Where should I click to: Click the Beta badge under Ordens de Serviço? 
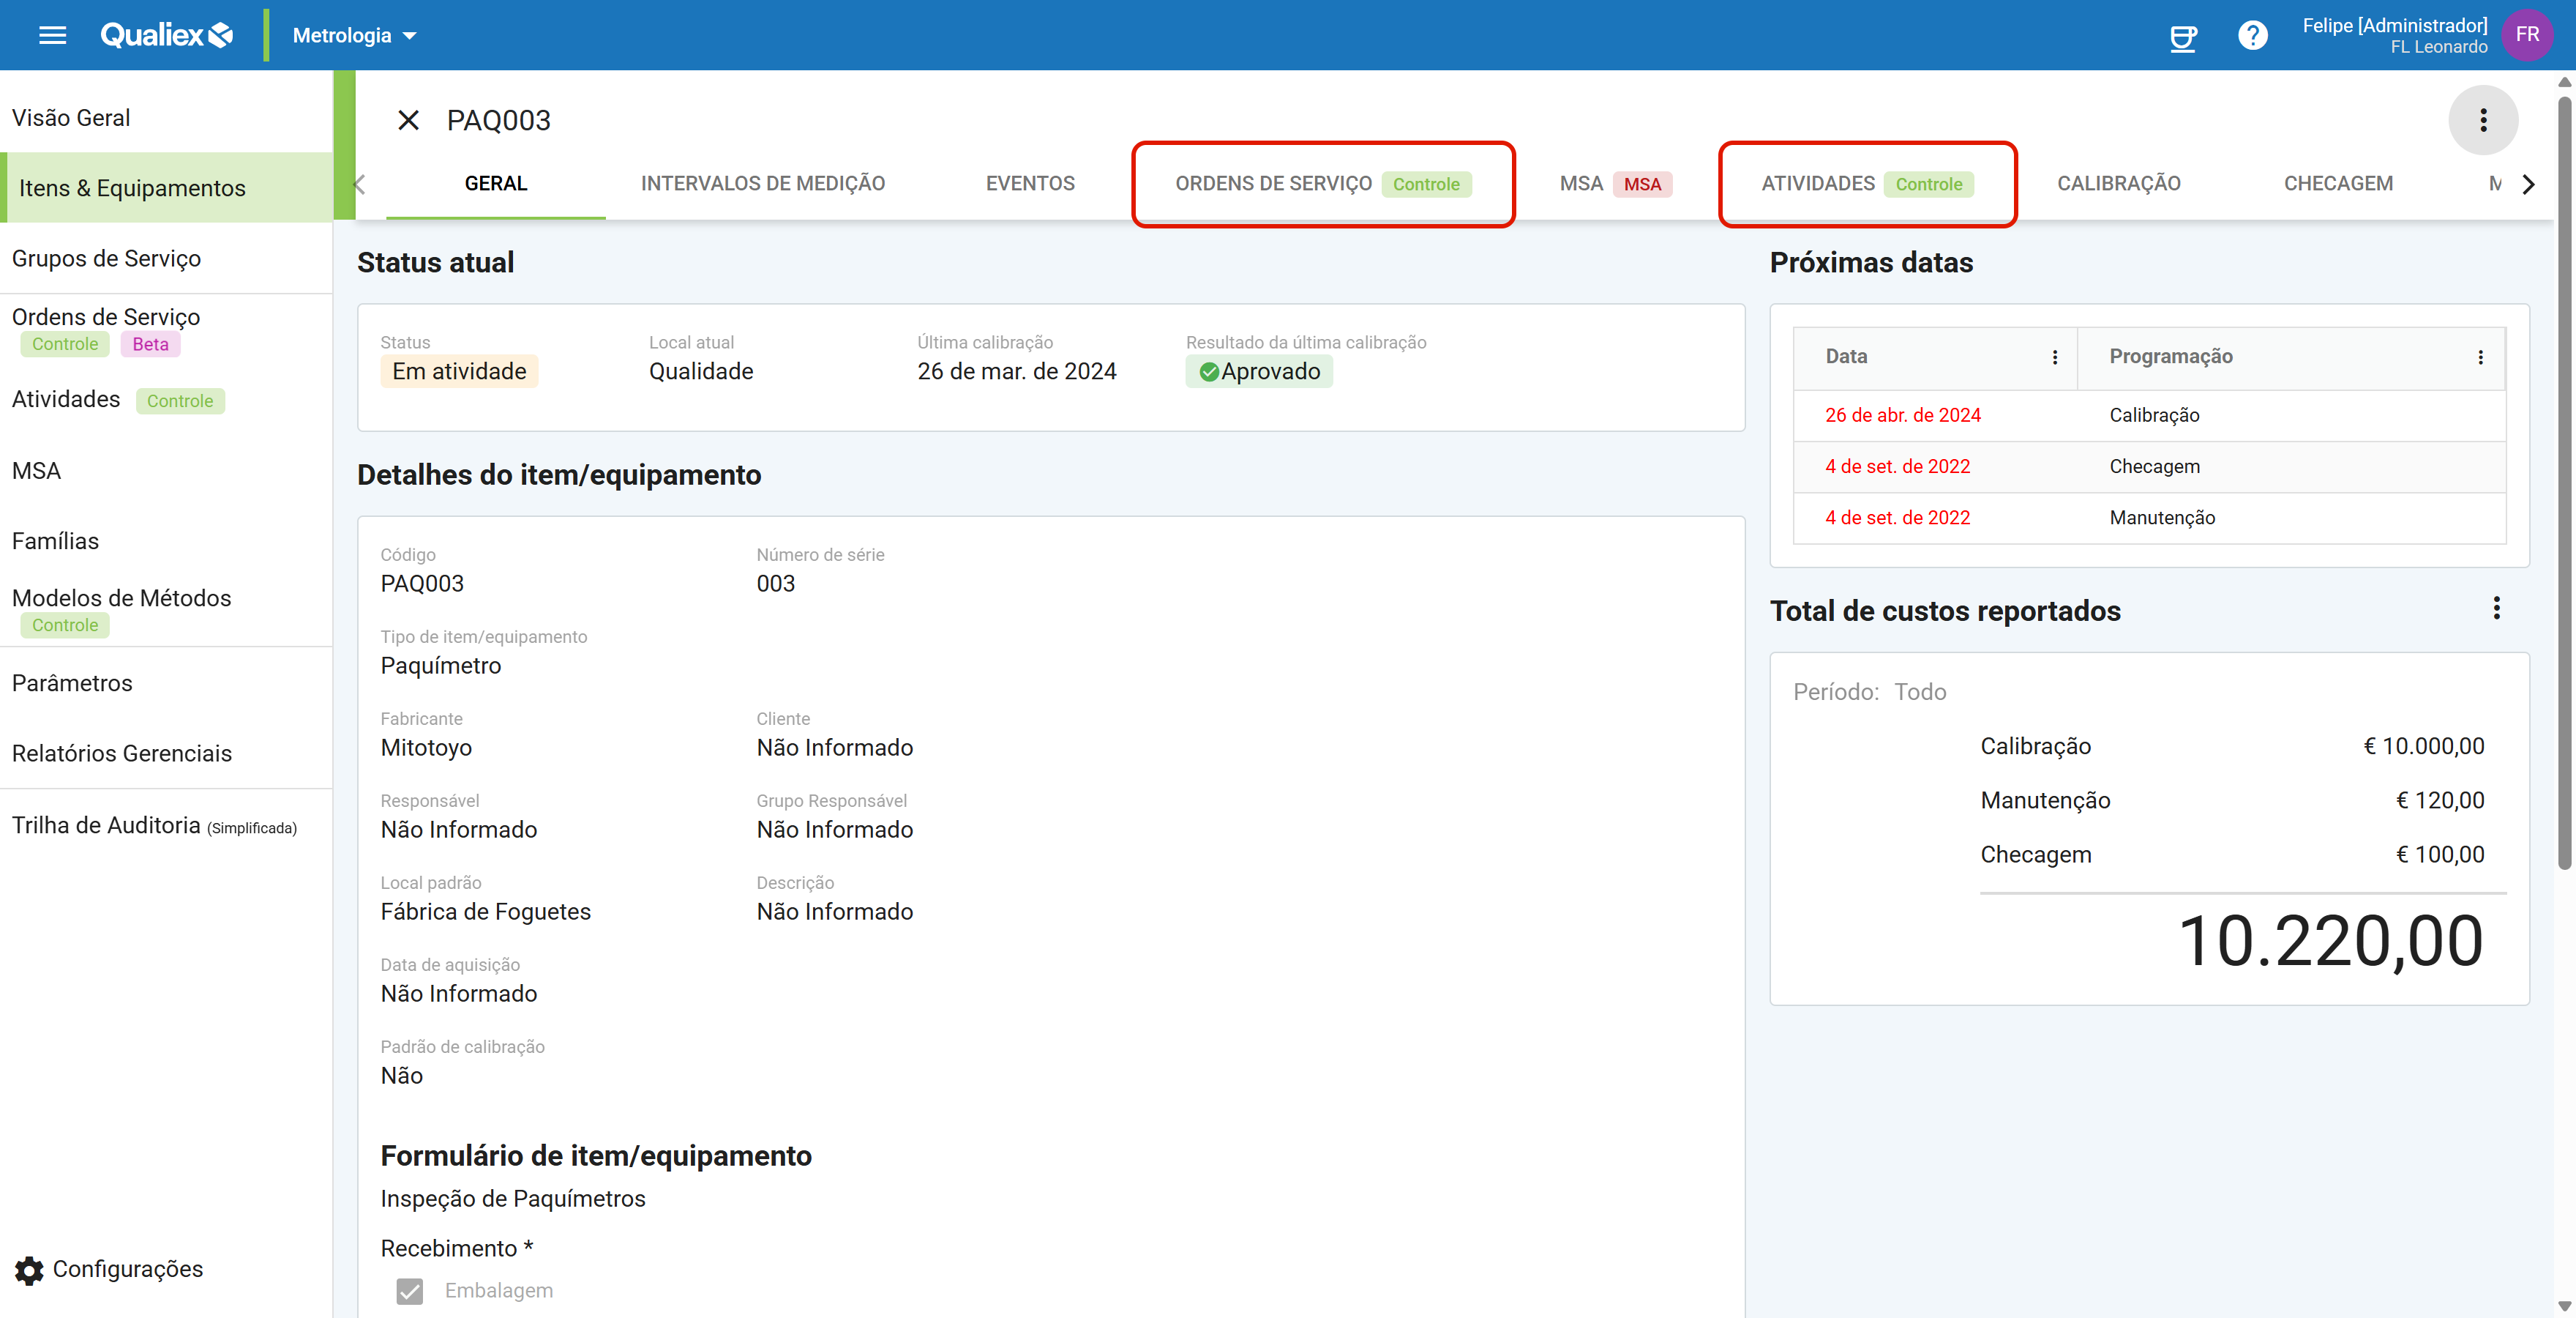coord(150,344)
